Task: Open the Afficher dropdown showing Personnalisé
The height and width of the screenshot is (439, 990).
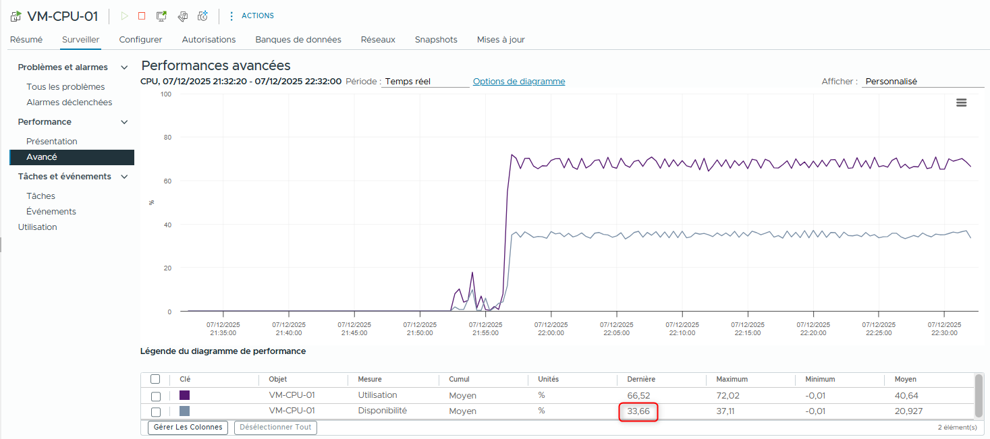Action: [x=922, y=82]
